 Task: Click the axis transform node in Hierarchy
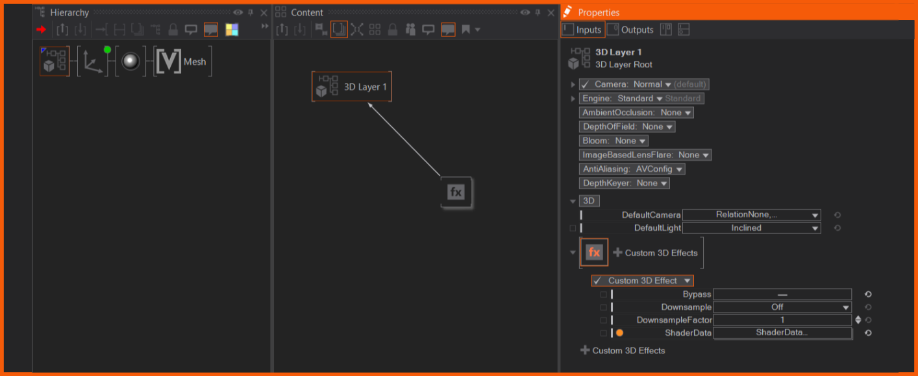coord(93,62)
